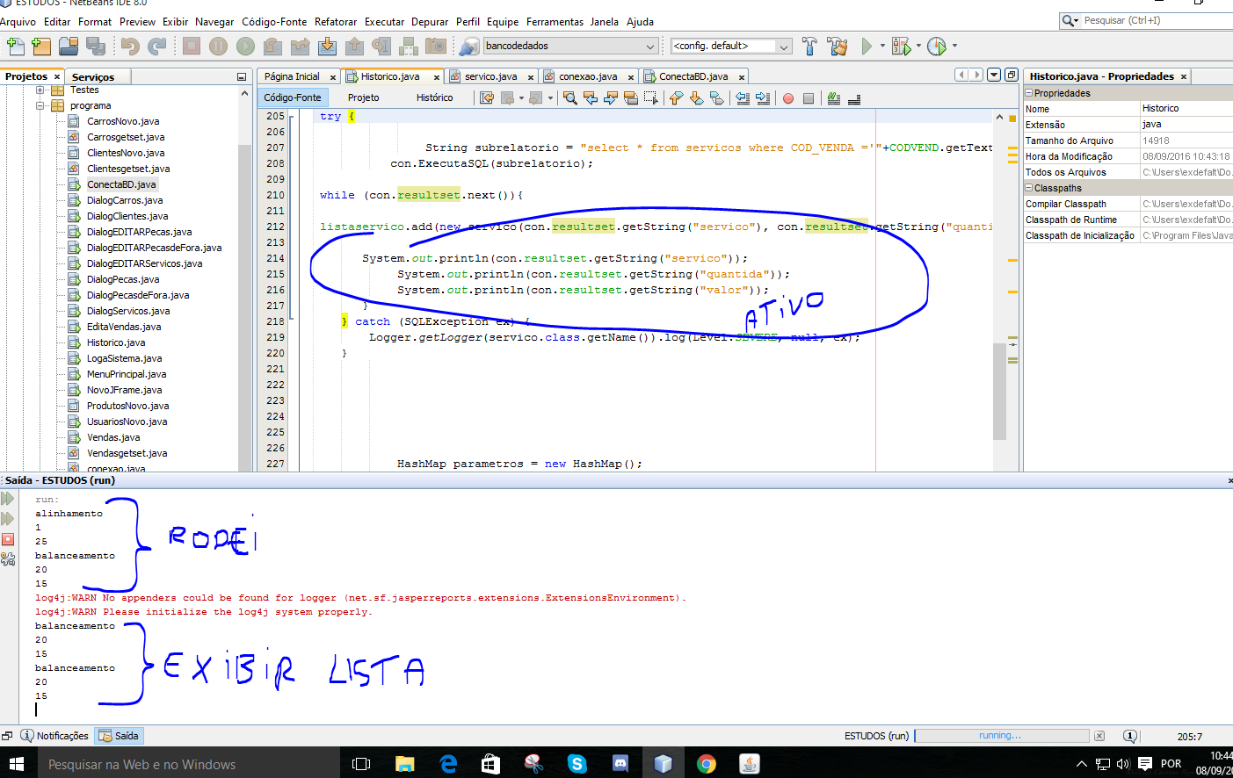
Task: Open the bancodedados connection dropdown
Action: [650, 46]
